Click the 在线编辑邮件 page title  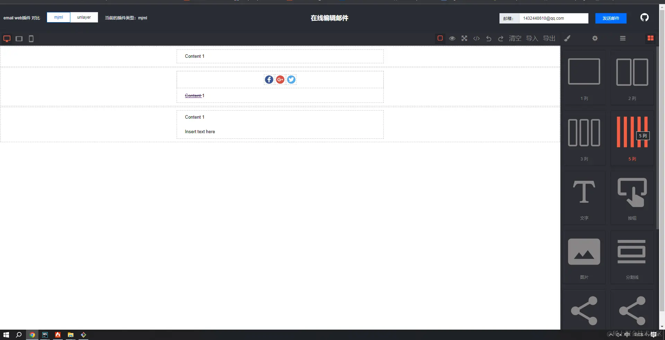coord(329,18)
